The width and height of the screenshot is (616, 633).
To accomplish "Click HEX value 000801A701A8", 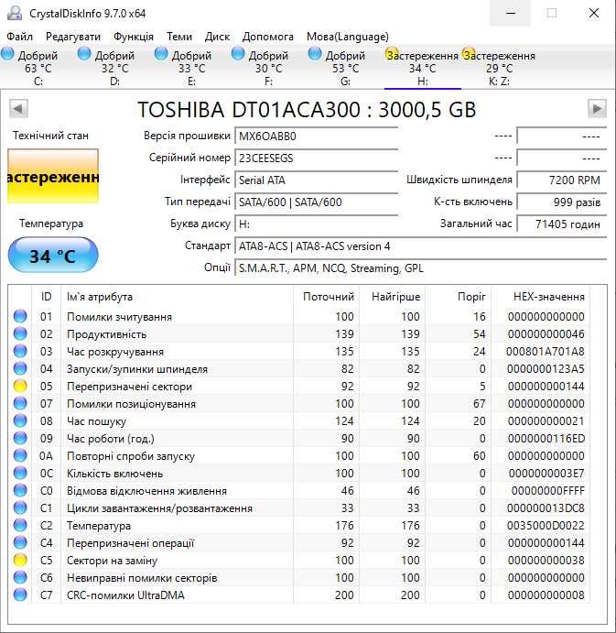I will click(x=545, y=351).
